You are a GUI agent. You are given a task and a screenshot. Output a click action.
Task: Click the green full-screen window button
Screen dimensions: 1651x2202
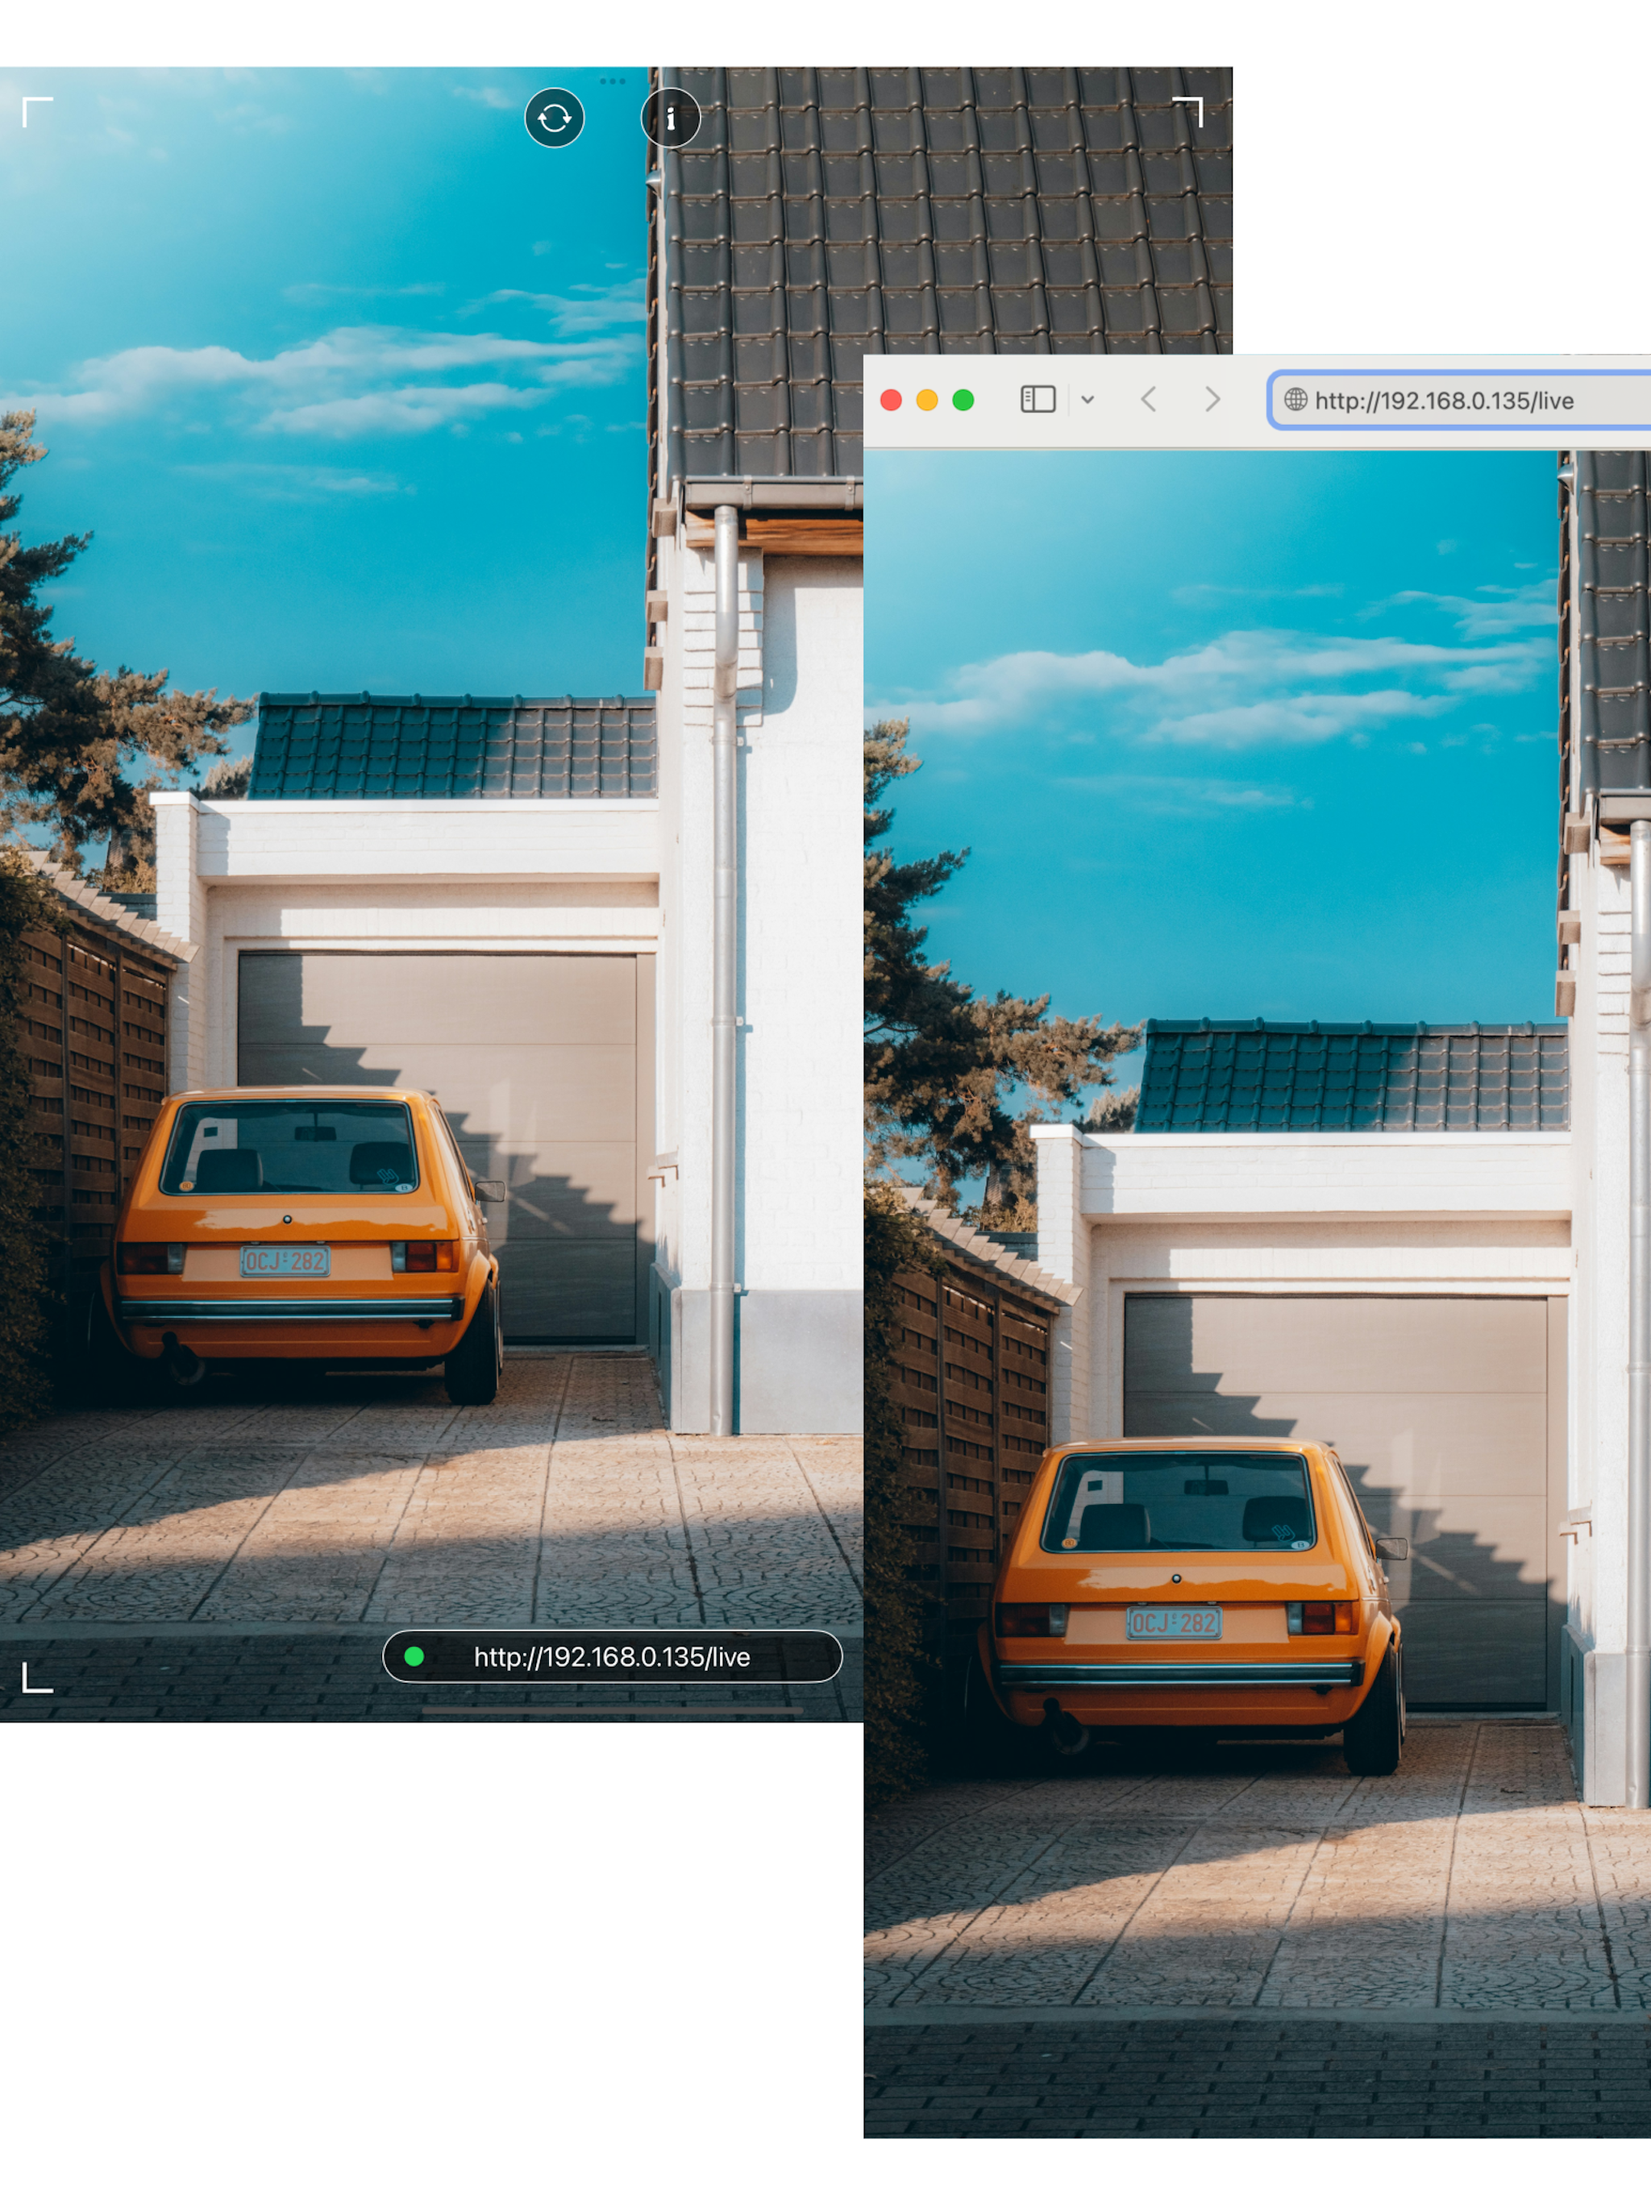(x=963, y=401)
